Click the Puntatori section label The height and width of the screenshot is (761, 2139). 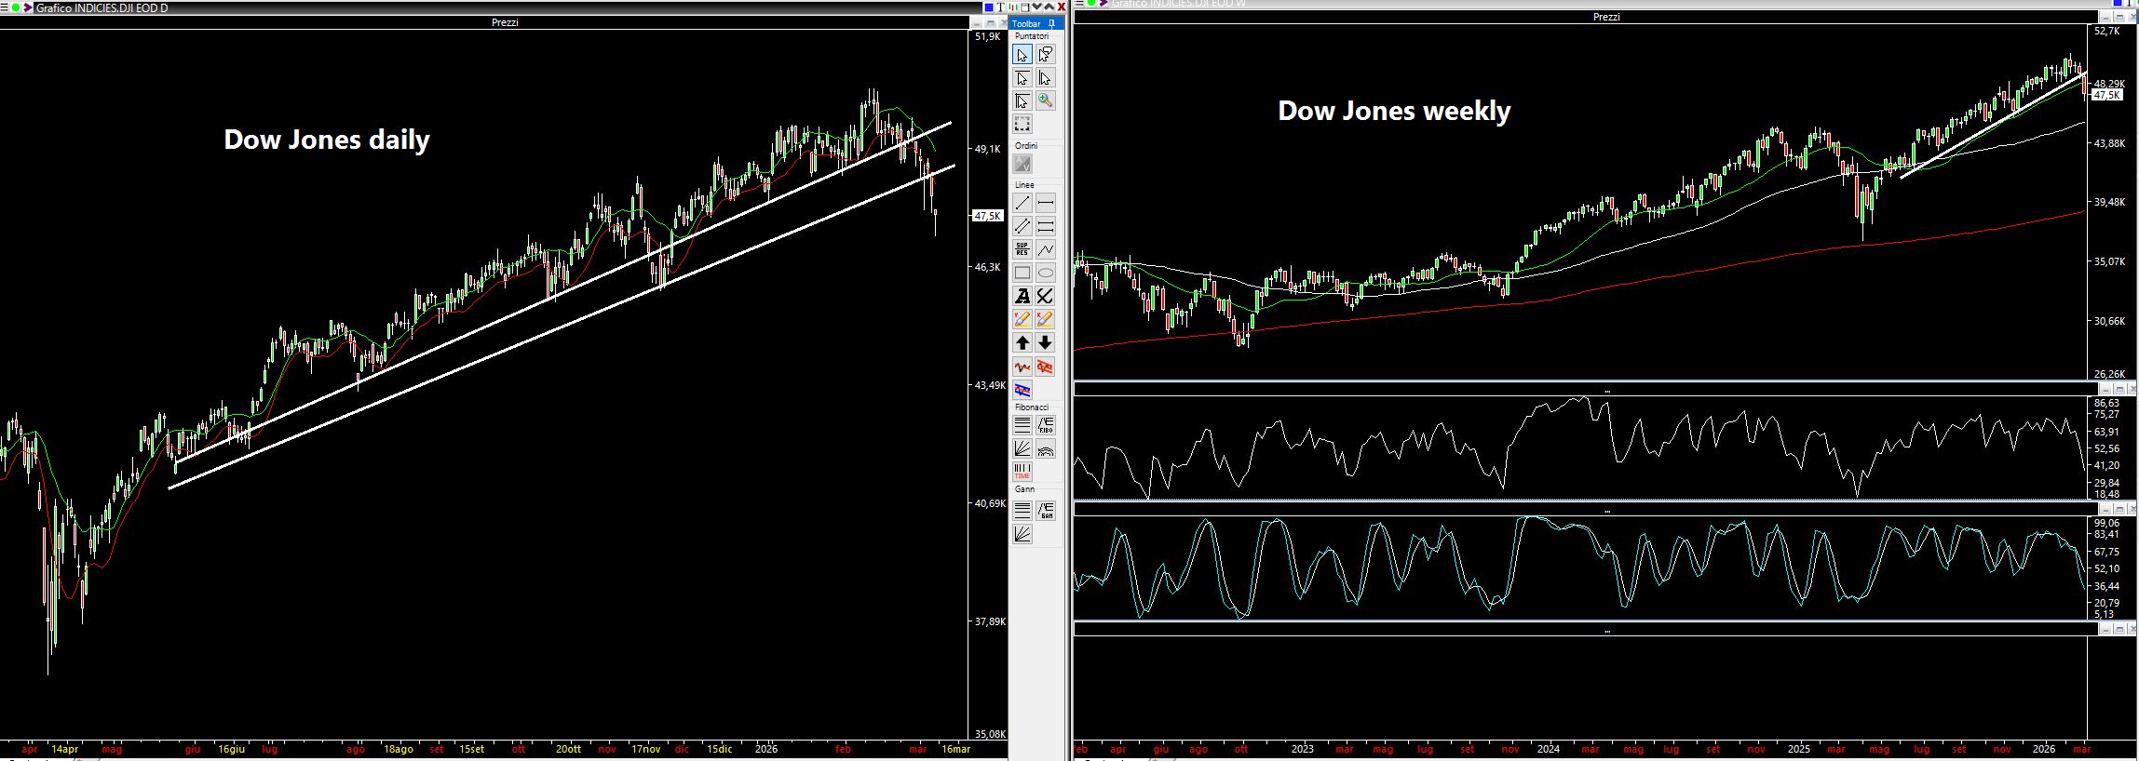(1032, 36)
